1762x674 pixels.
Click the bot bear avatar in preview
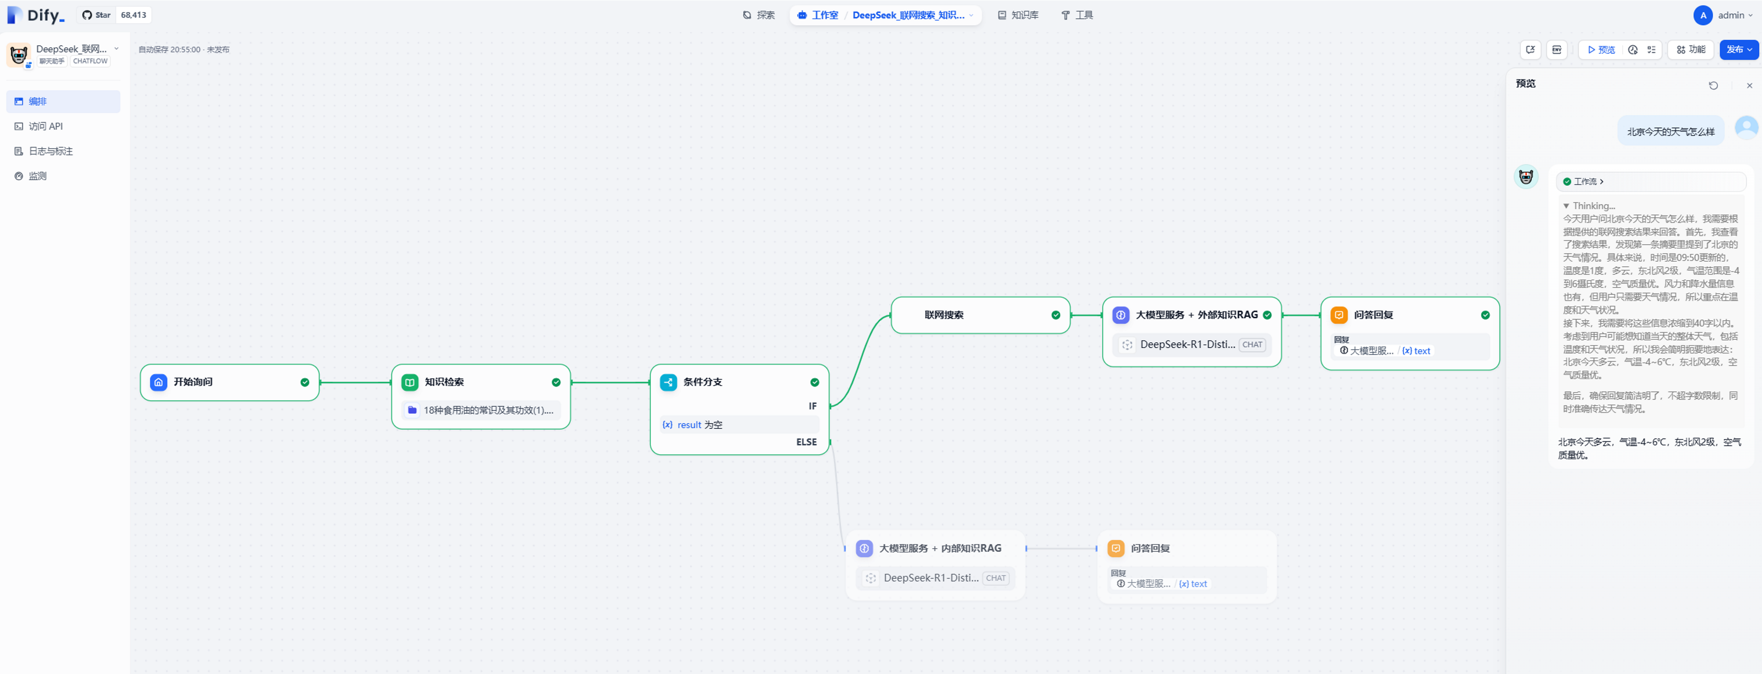(1526, 177)
